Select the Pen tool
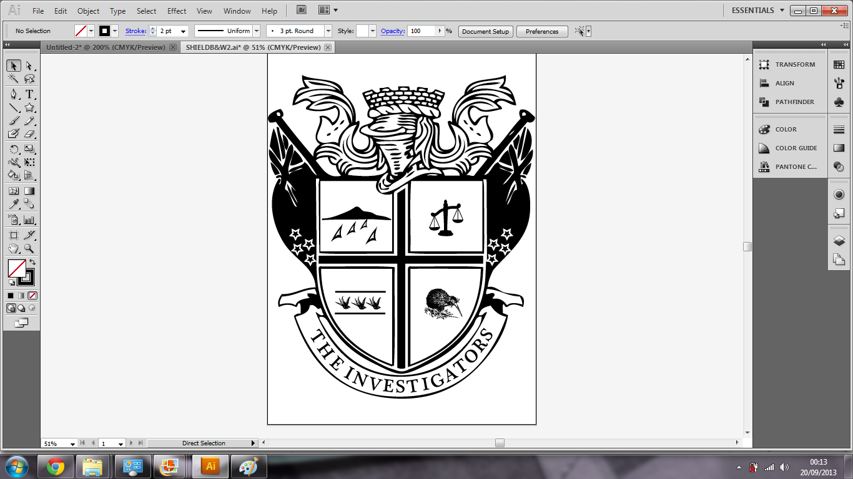 coord(13,94)
